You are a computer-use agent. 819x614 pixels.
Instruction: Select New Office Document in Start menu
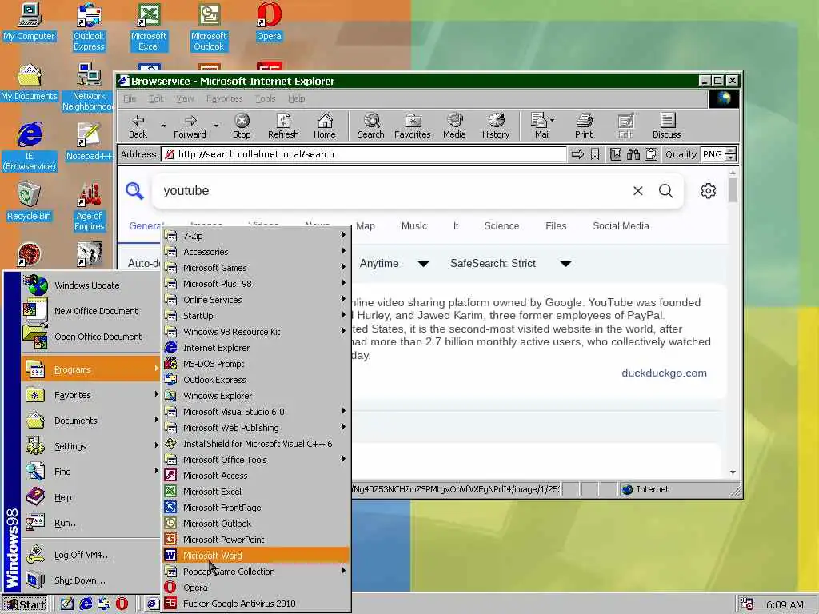[90, 311]
